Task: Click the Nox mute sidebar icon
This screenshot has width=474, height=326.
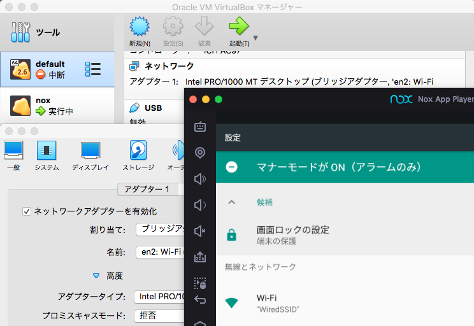Action: tap(200, 231)
